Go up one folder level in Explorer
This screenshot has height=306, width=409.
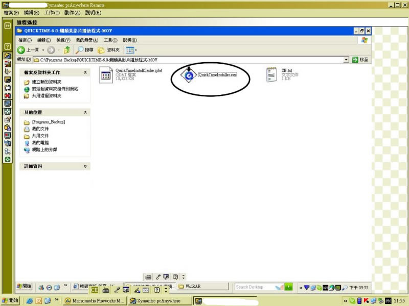pyautogui.click(x=67, y=49)
